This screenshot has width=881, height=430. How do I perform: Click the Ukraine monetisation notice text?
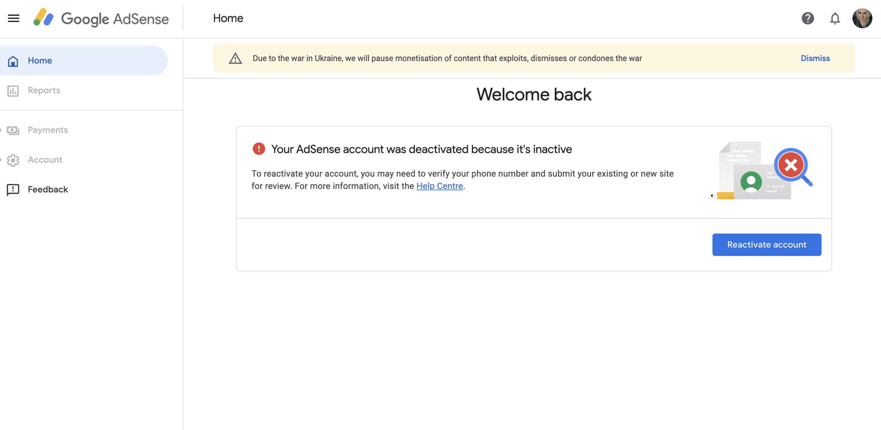click(x=447, y=58)
